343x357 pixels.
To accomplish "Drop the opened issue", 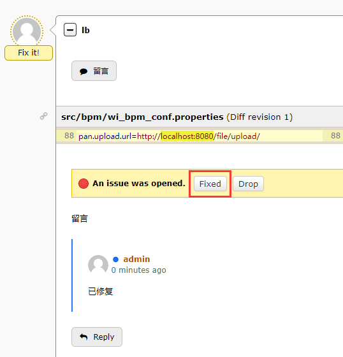I will [x=248, y=184].
